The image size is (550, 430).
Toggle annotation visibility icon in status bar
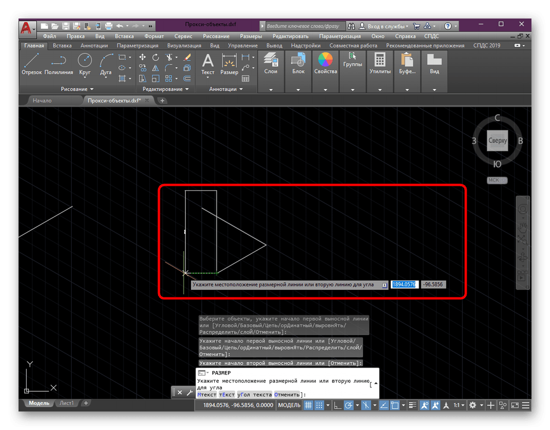[424, 406]
